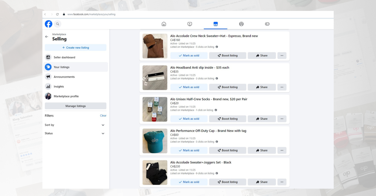Open more options for Alo Headband
The width and height of the screenshot is (376, 196).
click(282, 87)
